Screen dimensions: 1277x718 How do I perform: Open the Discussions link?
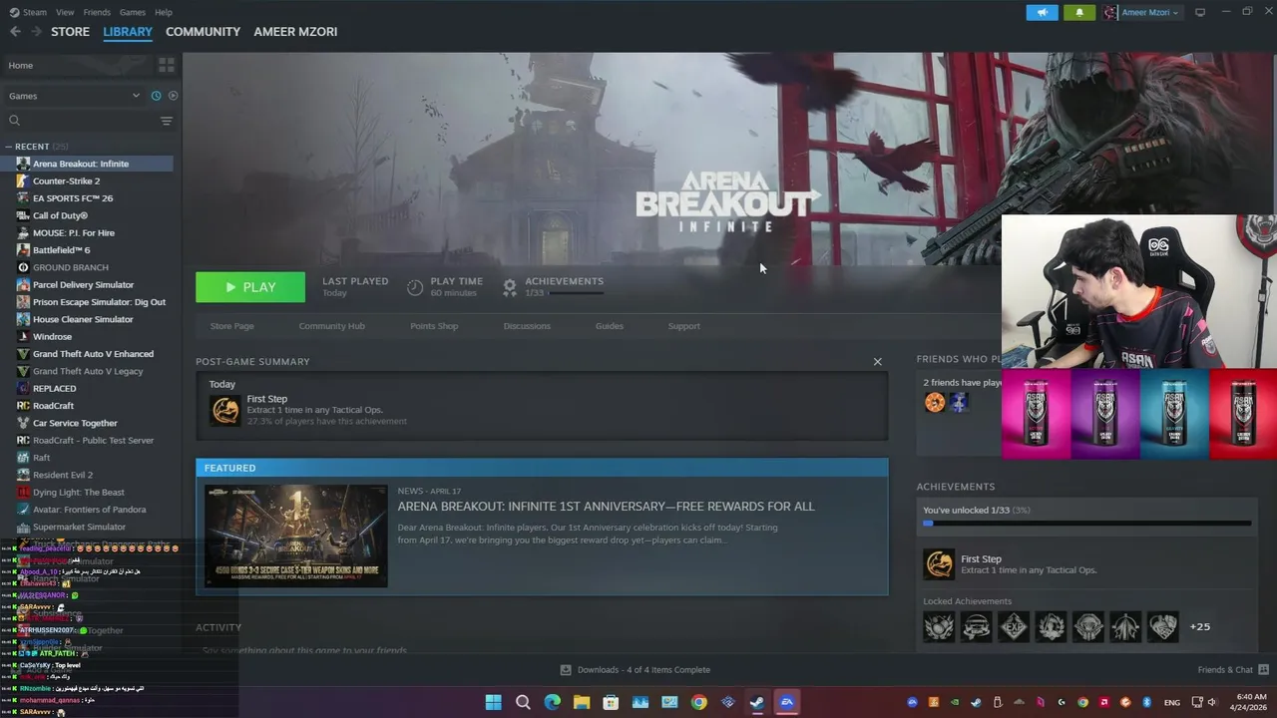tap(527, 326)
